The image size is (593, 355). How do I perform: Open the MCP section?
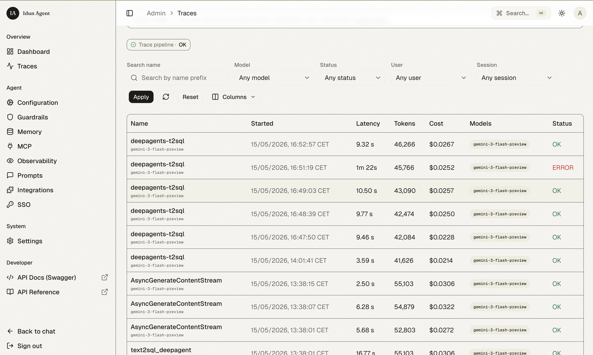tap(24, 146)
